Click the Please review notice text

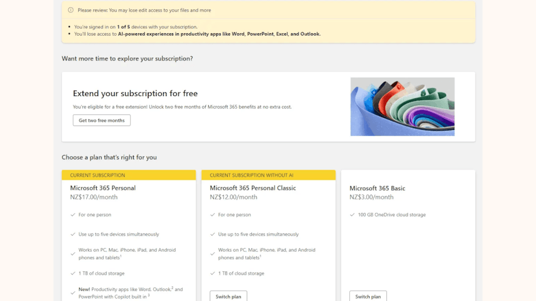(144, 10)
